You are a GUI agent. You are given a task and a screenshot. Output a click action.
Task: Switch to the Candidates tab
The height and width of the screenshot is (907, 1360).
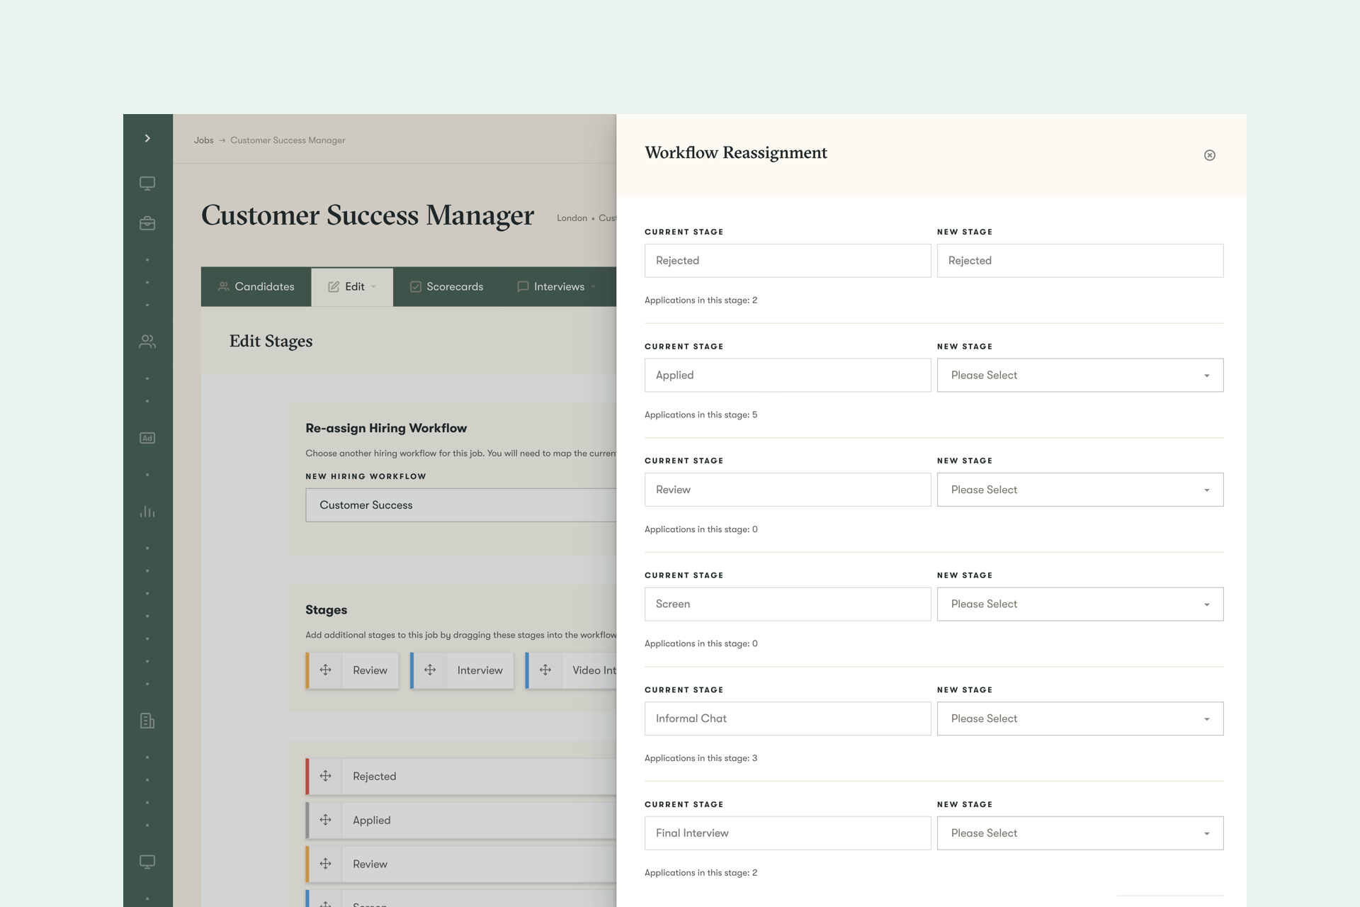tap(256, 286)
